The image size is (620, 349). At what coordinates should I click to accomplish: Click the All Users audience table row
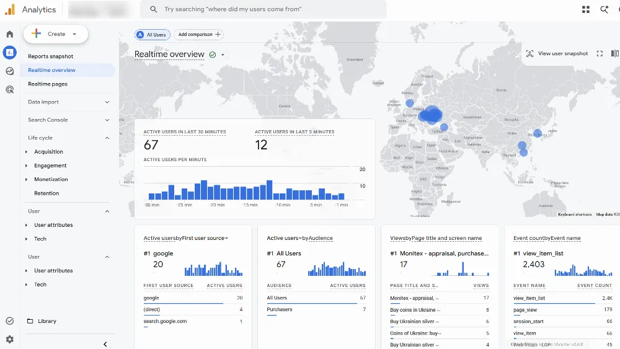[x=316, y=298]
